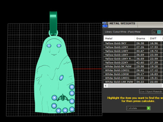Select the oval gemstone at pendant center
Viewport: 163px width, 122px height.
coord(61,78)
